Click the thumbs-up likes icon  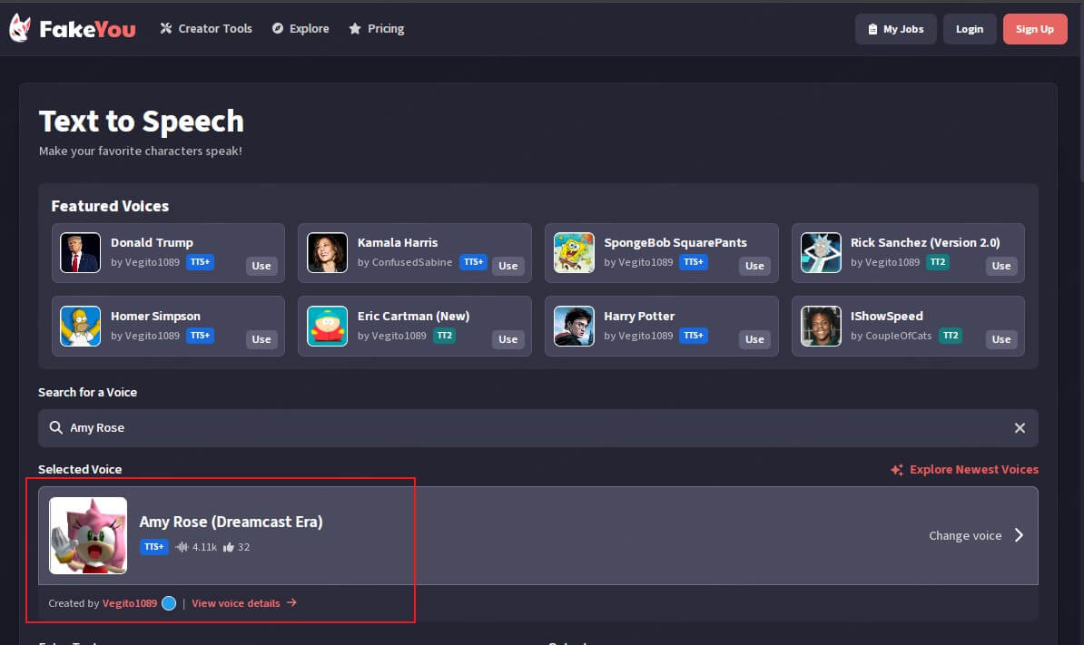point(228,547)
